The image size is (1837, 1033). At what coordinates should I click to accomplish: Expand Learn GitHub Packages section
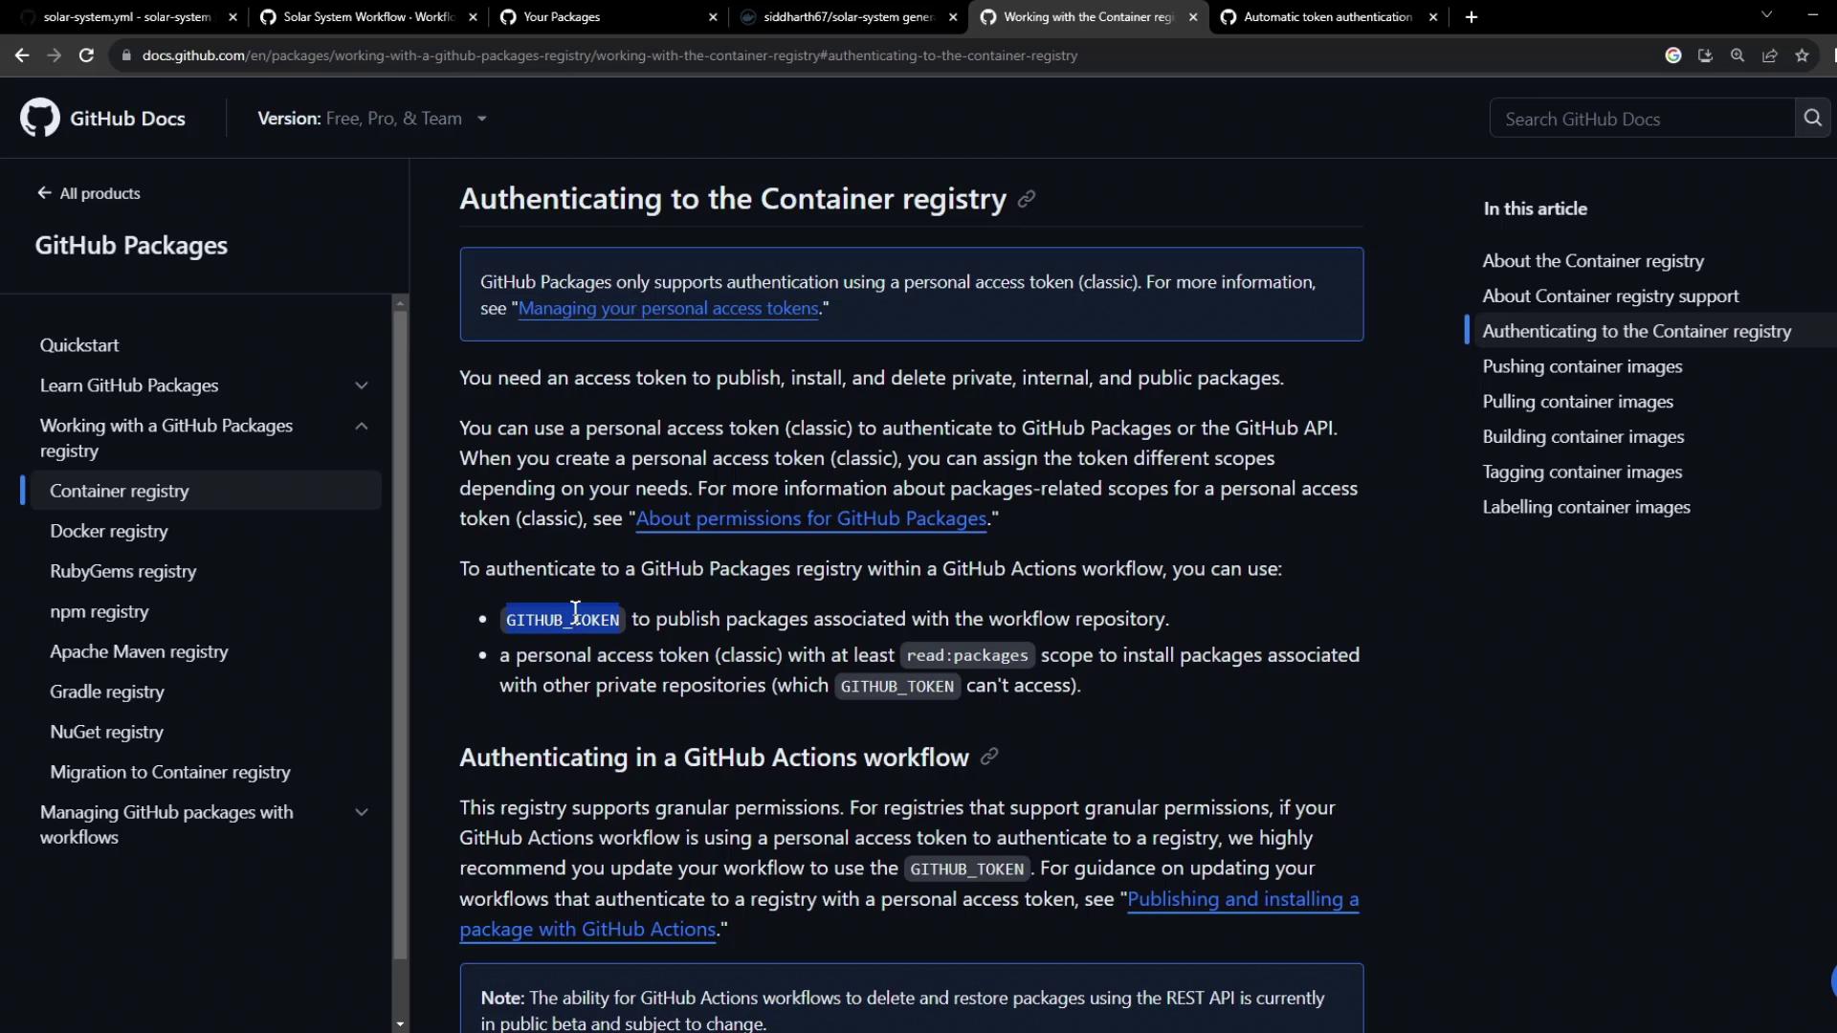(362, 385)
